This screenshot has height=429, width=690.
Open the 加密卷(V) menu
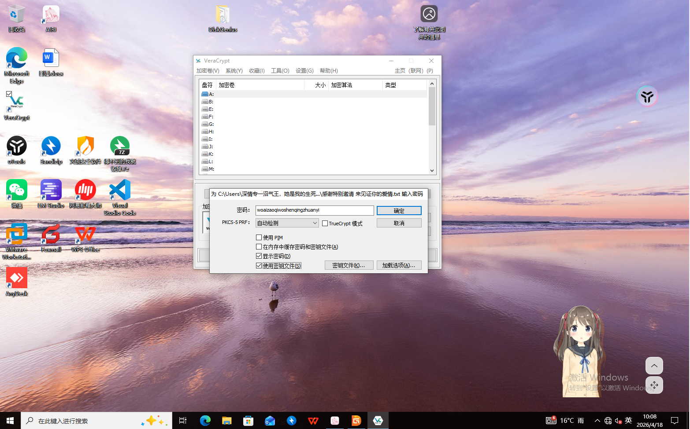tap(208, 71)
